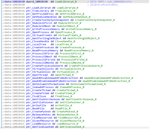Jump to GetModuleHandleA_0 operand
The height and width of the screenshot is (130, 149).
(x=77, y=17)
